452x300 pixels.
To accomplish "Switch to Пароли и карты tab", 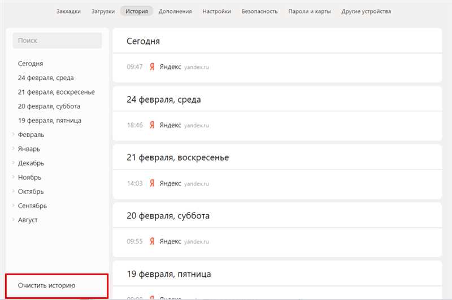I will click(x=310, y=11).
